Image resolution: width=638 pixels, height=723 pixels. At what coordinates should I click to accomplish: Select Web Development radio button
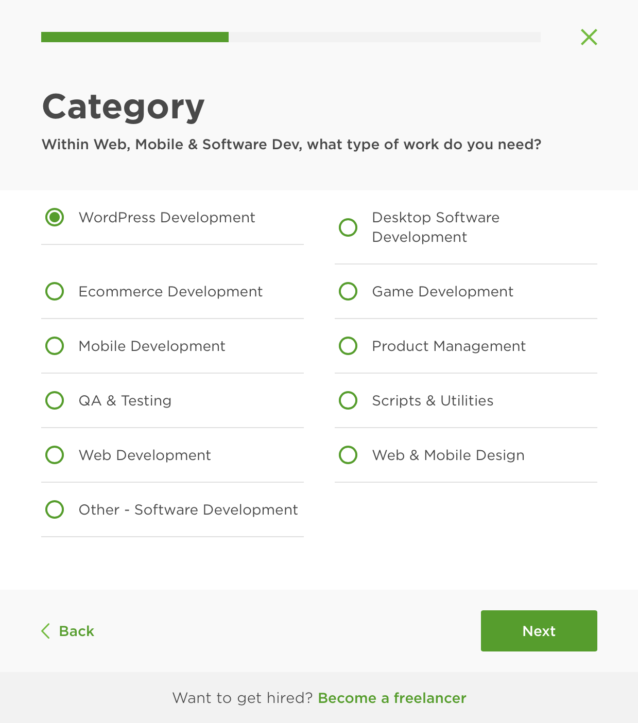pos(55,455)
